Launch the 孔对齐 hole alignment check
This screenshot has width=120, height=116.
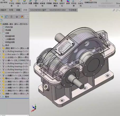tap(25, 2)
